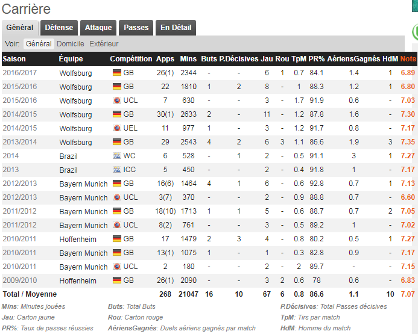Open the Attaque tab

pyautogui.click(x=98, y=28)
